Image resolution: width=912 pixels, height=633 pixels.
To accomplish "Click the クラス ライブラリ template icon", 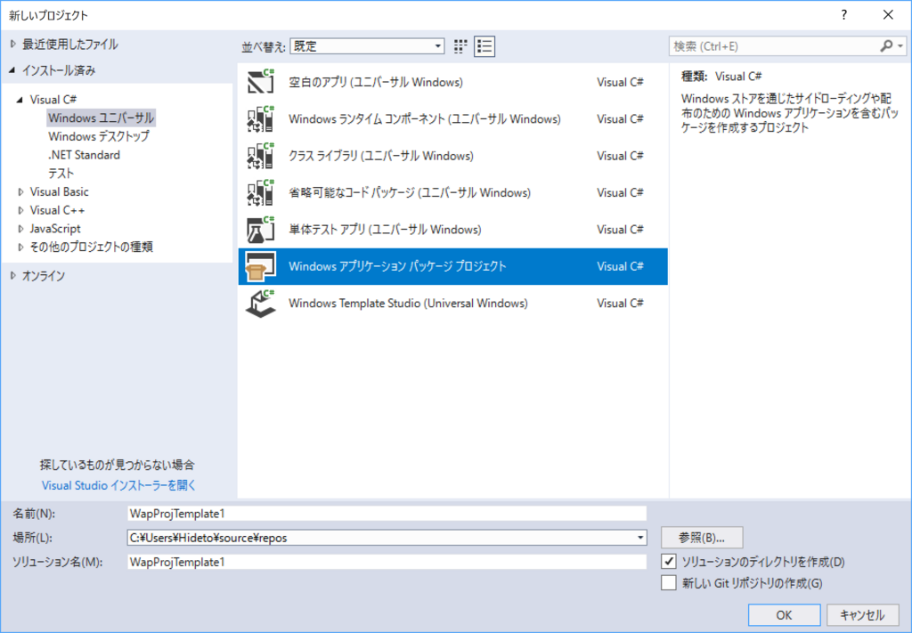I will (x=260, y=156).
